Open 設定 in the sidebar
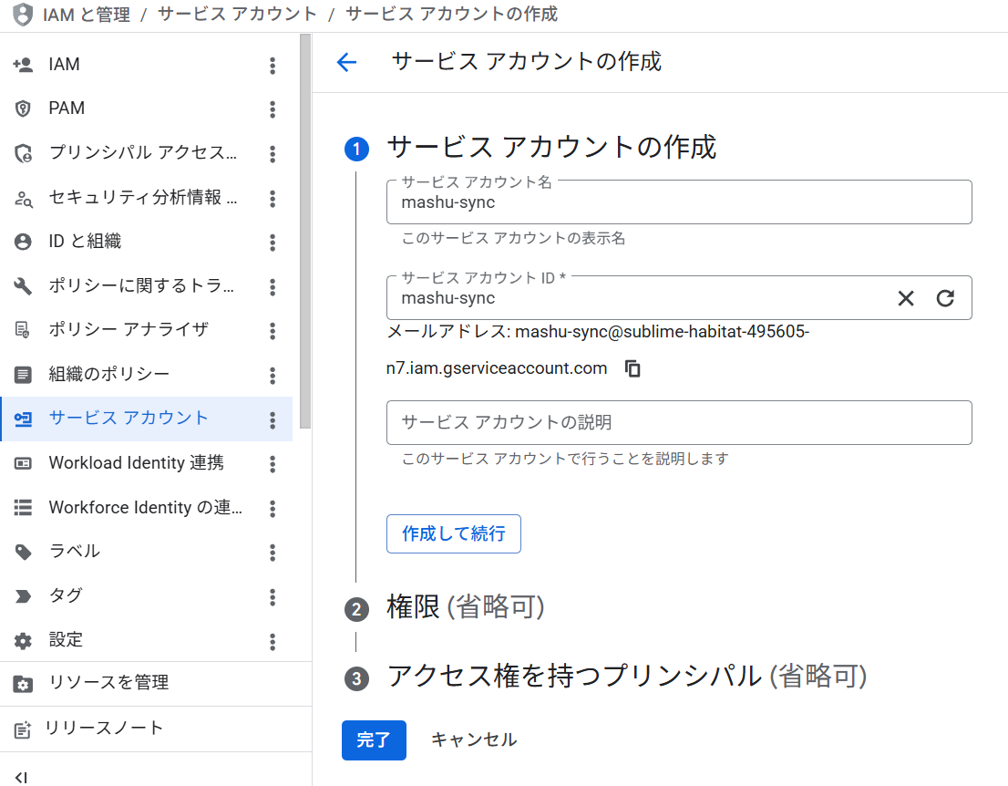1008x786 pixels. pos(146,640)
